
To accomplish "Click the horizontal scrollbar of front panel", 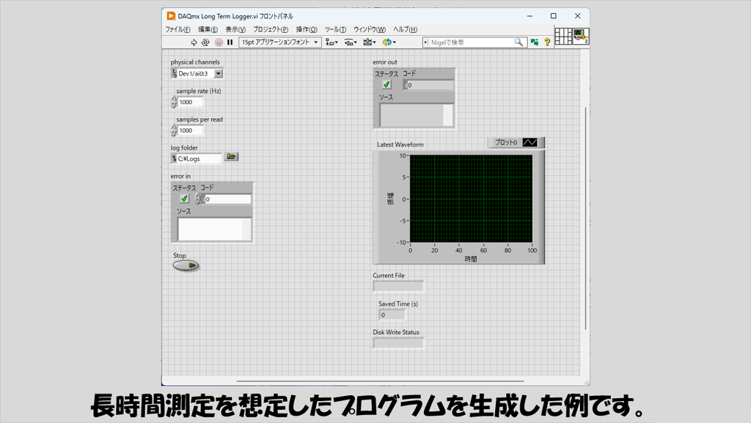I will click(x=381, y=381).
